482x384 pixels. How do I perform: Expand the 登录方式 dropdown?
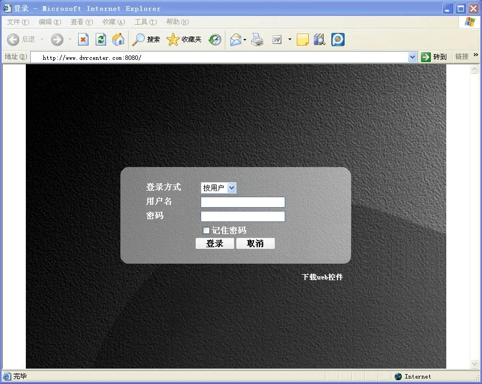click(x=231, y=188)
